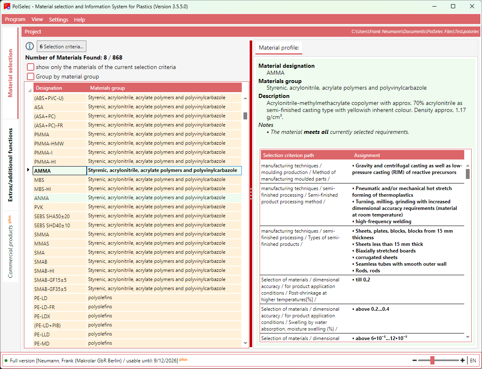Open the View menu
The height and width of the screenshot is (369, 482).
click(37, 19)
